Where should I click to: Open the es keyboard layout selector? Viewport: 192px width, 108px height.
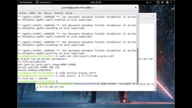click(149, 2)
